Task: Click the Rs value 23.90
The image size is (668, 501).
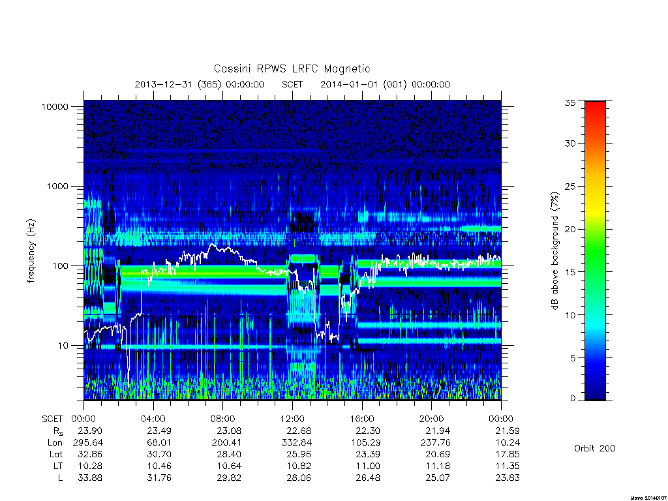Action: coord(90,431)
